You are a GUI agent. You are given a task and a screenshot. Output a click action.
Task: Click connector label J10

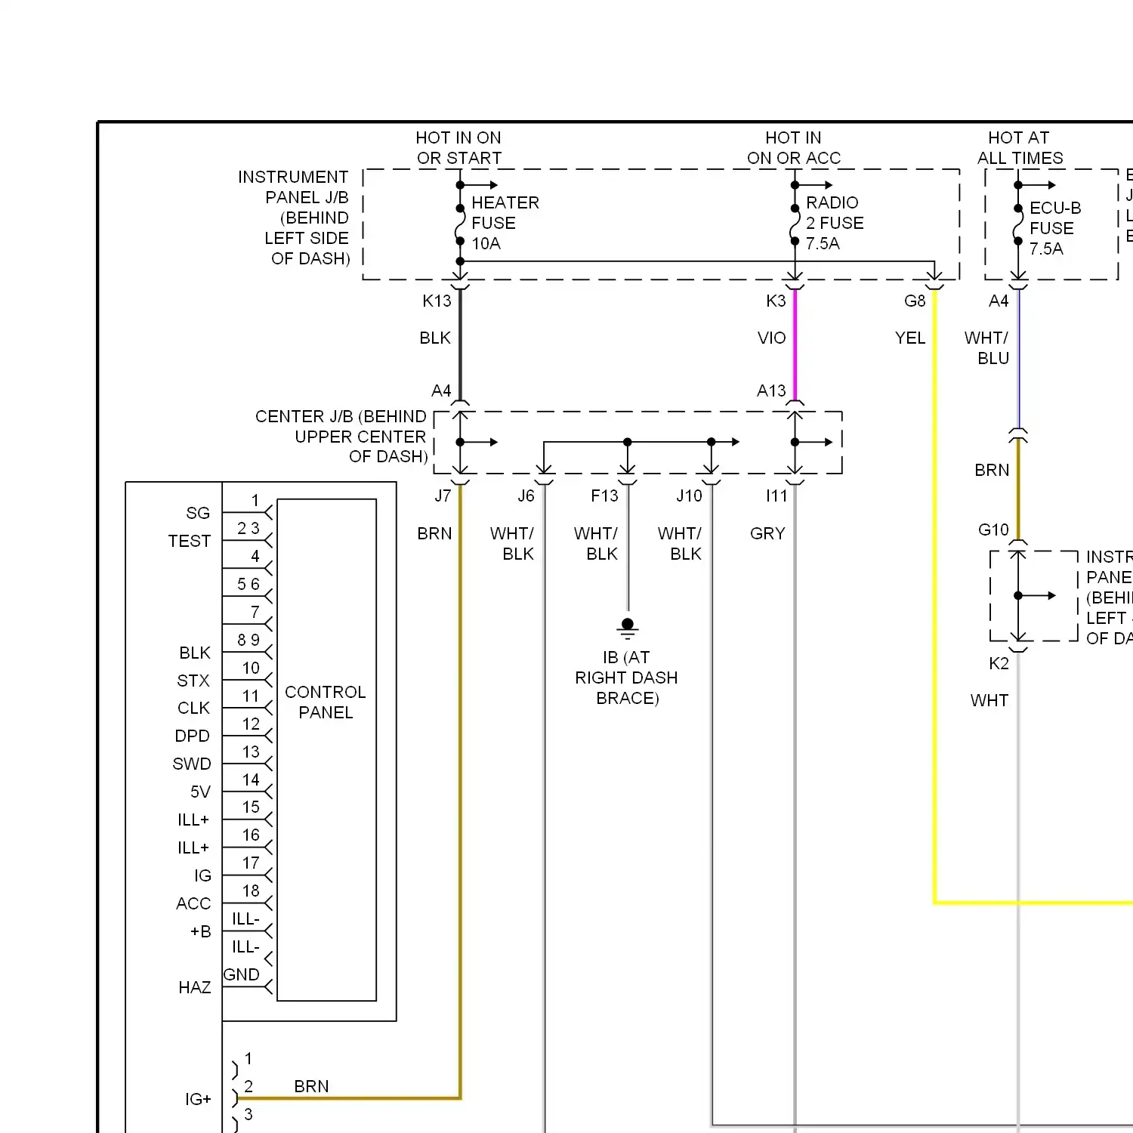coord(689,495)
